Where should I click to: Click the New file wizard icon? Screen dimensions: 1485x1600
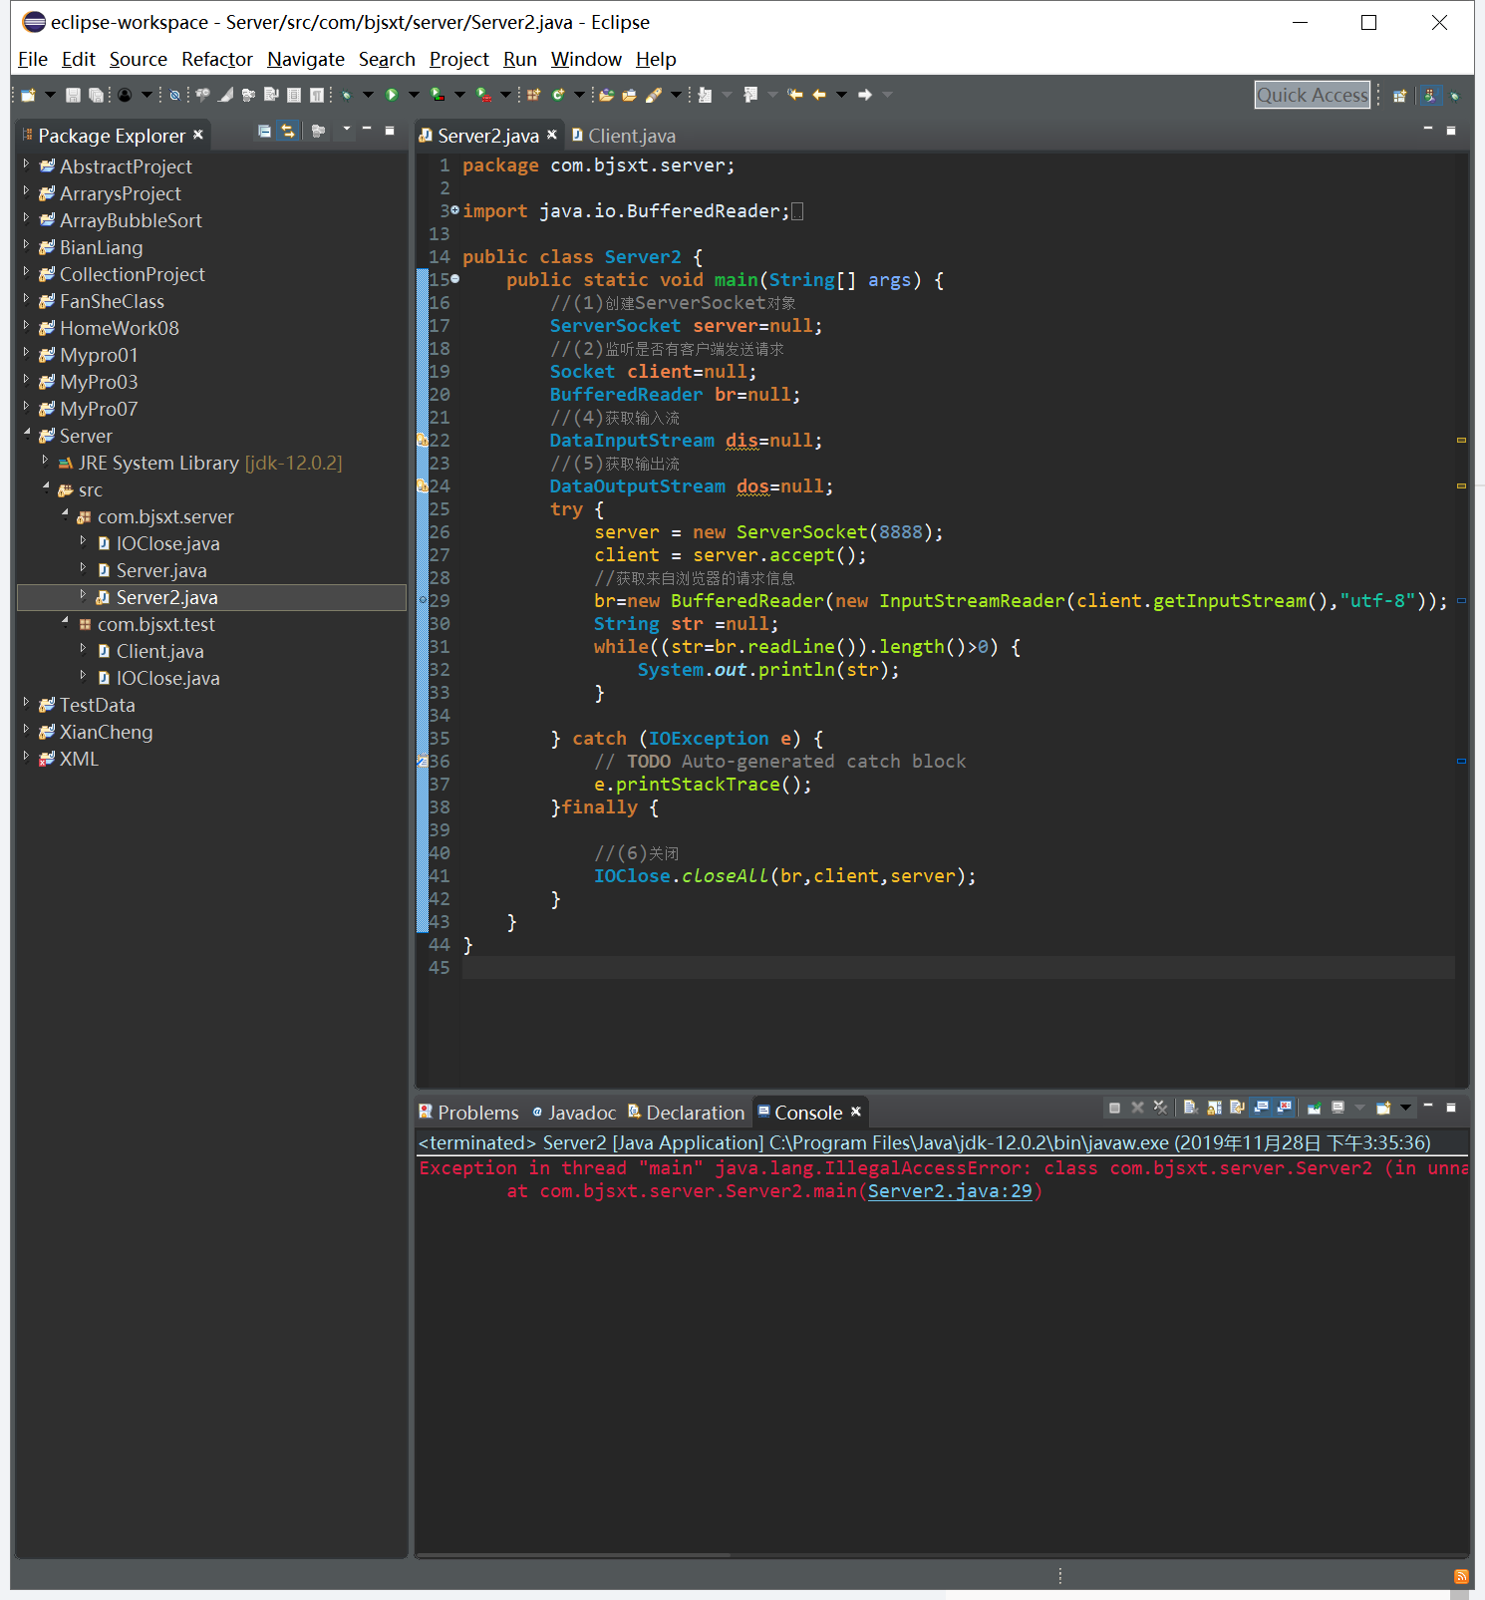click(28, 95)
